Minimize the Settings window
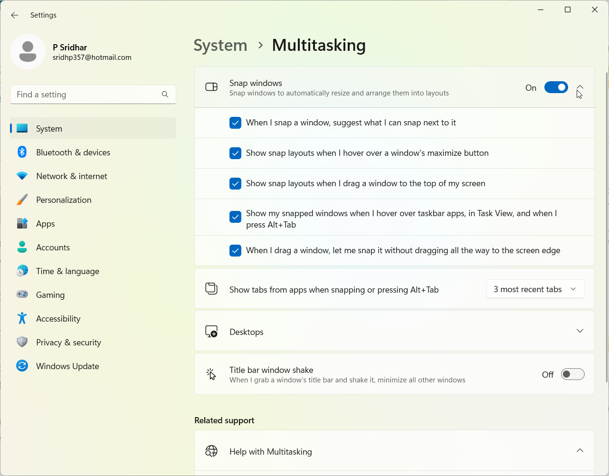Screen dimensions: 609x476 pos(541,10)
